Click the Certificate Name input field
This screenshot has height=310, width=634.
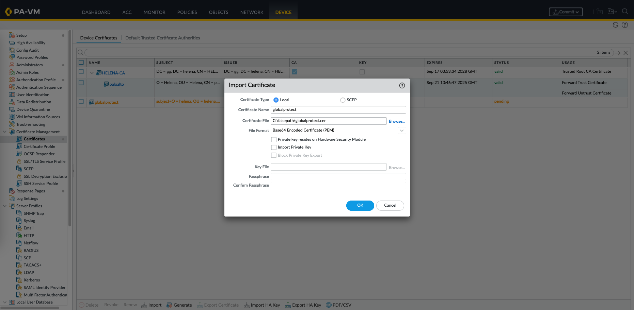338,110
